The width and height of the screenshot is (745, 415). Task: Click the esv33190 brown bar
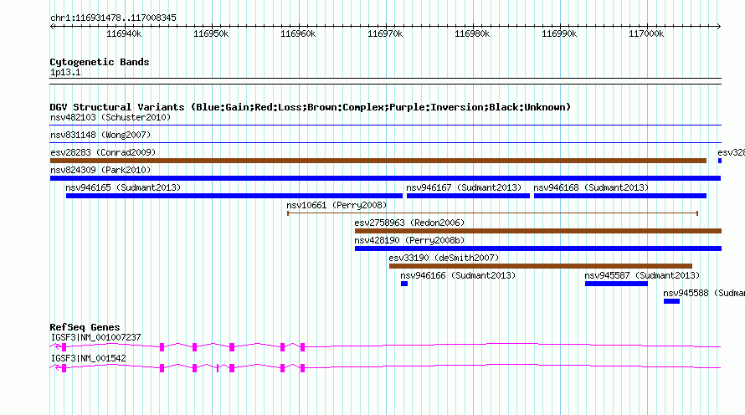pos(541,266)
